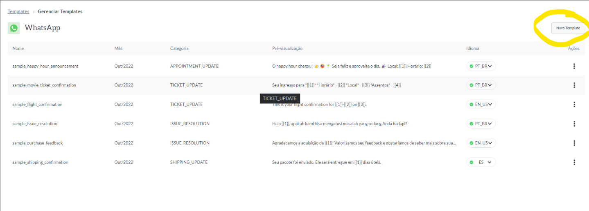Click the shipping confirmation preview text

(326, 162)
